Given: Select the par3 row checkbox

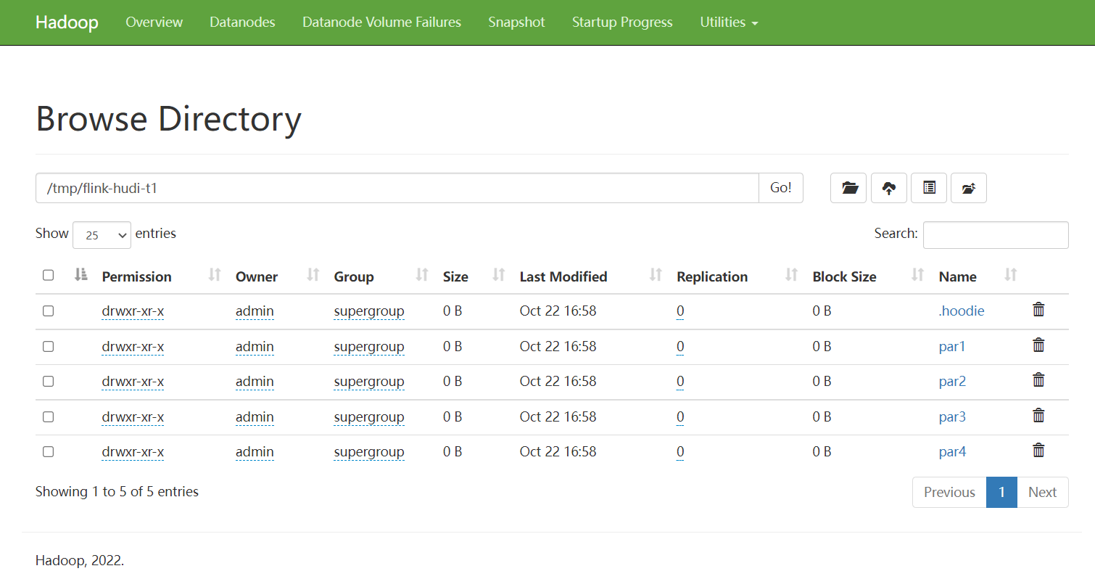Looking at the screenshot, I should (x=48, y=417).
